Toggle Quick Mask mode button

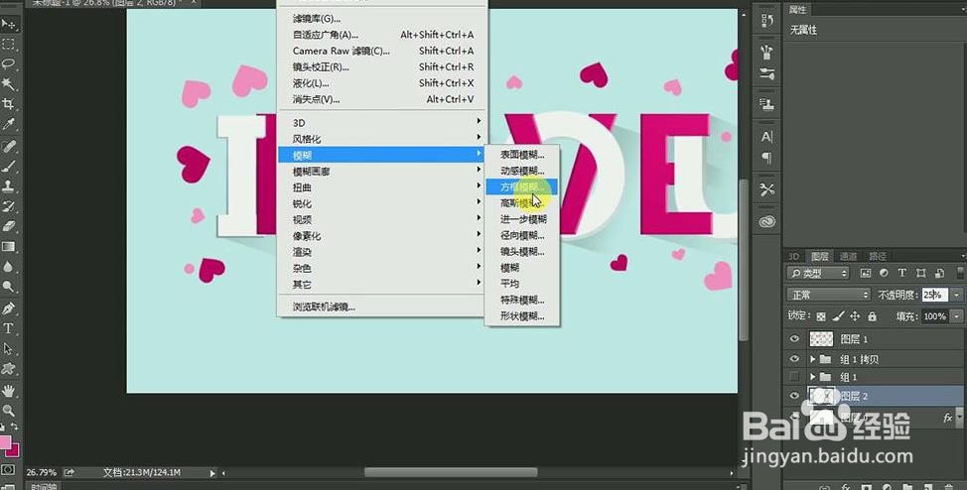click(7, 469)
